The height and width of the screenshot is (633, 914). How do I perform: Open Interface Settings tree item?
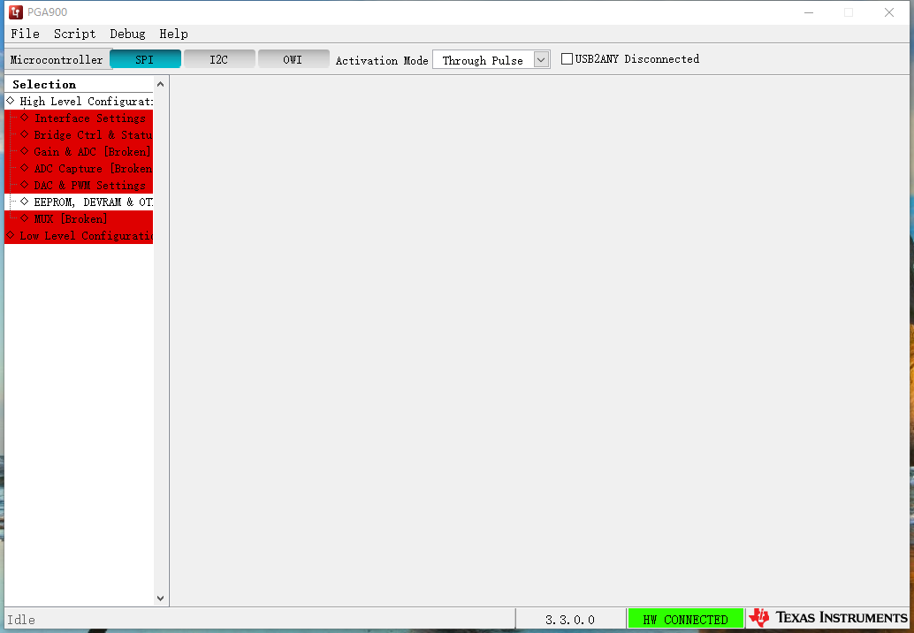[90, 118]
